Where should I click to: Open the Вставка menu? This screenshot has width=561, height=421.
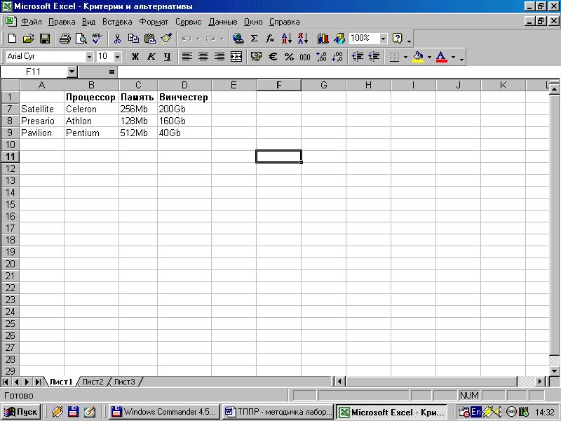click(x=117, y=22)
